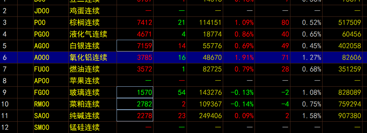Select the P00 contract code
The image size is (367, 133).
[x=40, y=23]
